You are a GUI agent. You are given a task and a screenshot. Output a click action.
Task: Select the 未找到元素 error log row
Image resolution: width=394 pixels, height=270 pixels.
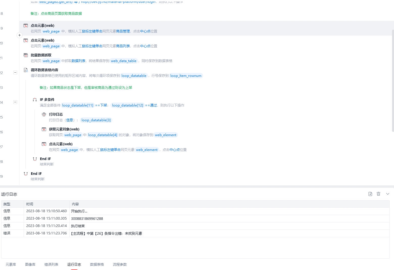point(195,233)
